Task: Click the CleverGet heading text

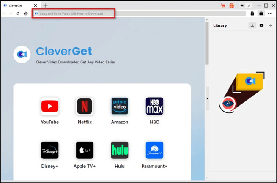Action: tap(64, 51)
